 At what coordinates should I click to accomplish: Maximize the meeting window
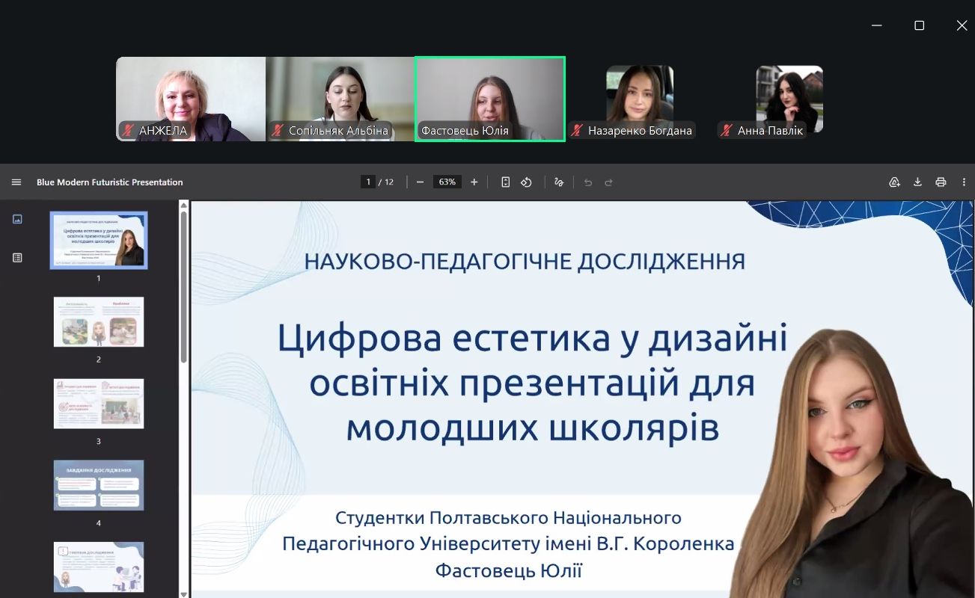point(919,25)
